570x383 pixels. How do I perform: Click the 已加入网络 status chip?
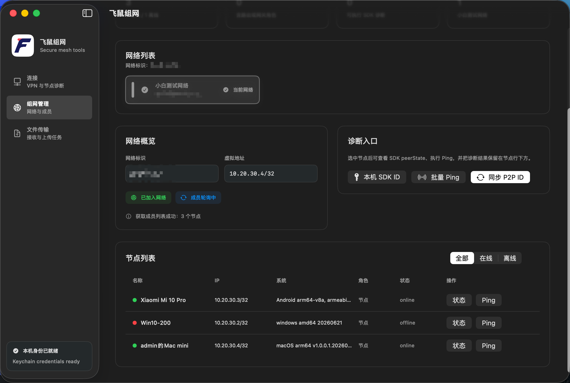coord(148,198)
